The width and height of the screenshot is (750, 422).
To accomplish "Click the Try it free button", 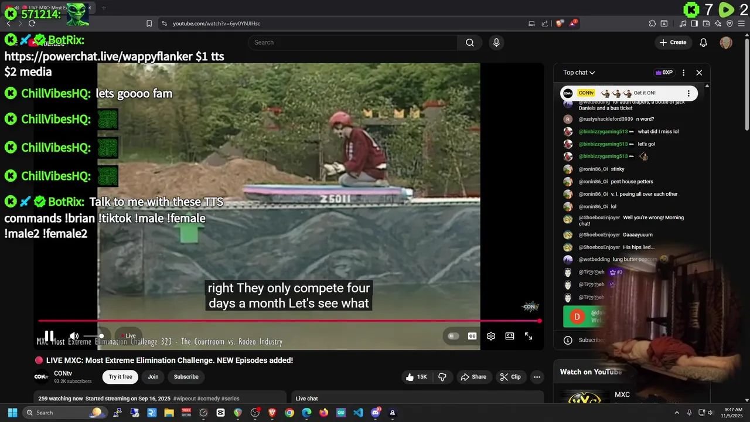I will tap(120, 377).
